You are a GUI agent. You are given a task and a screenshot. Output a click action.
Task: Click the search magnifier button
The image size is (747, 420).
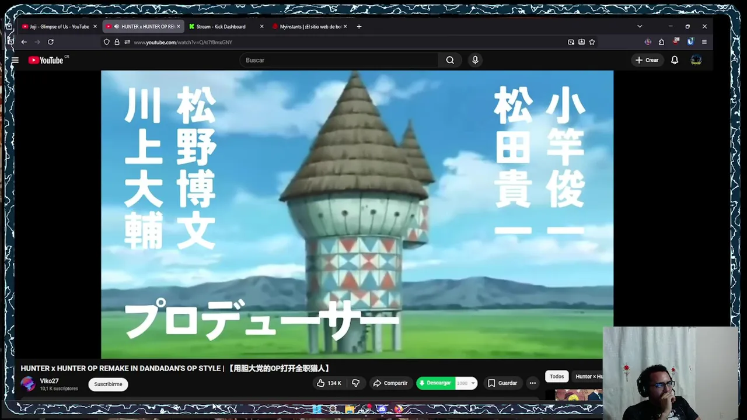450,60
